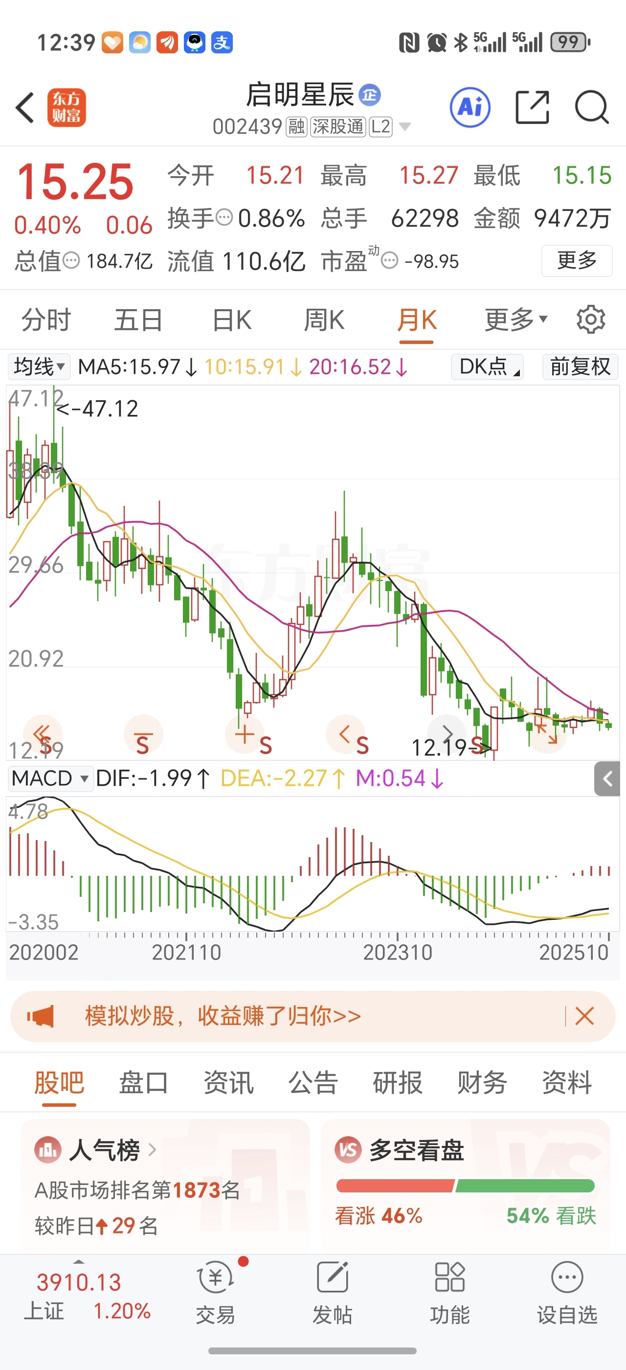Tap the DIF:-1.99 readout
This screenshot has width=626, height=1370.
tap(153, 778)
